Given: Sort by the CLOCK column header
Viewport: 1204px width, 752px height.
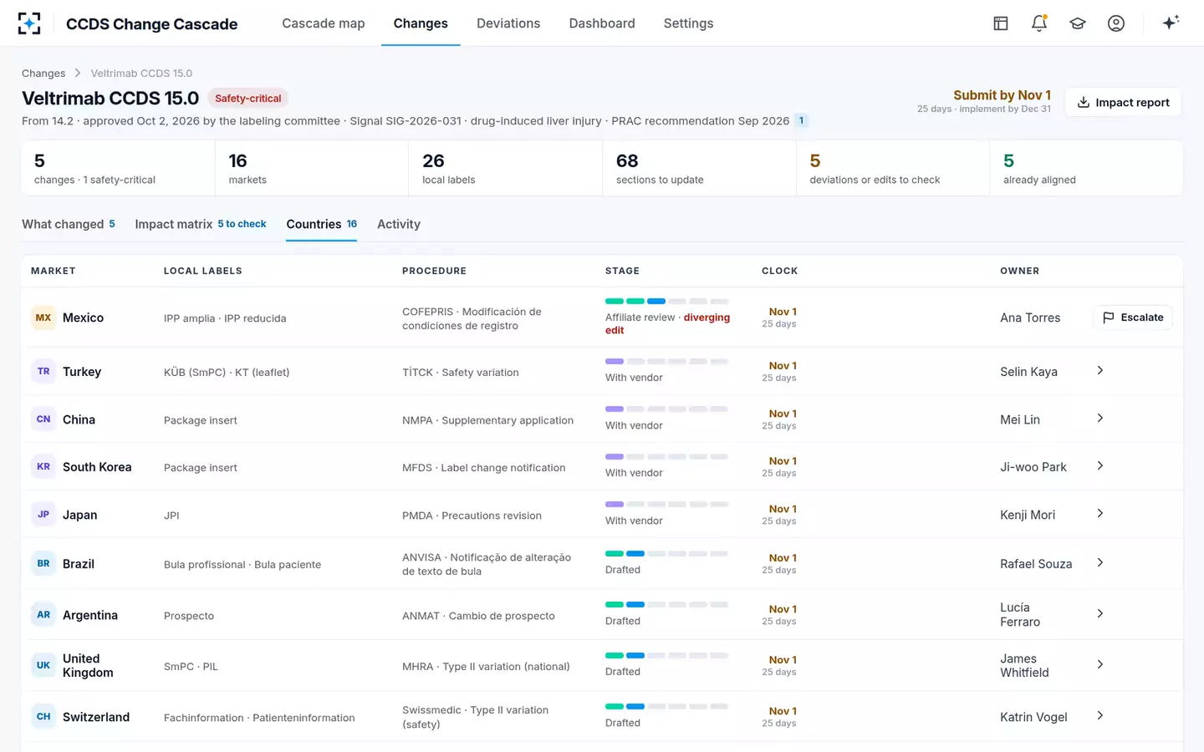Looking at the screenshot, I should pyautogui.click(x=779, y=271).
